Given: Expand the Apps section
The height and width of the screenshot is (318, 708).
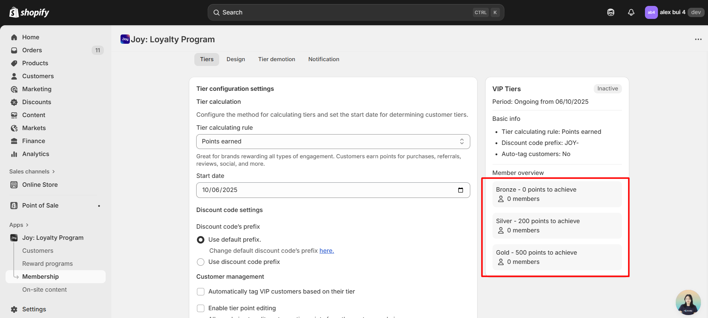Looking at the screenshot, I should click(x=19, y=225).
